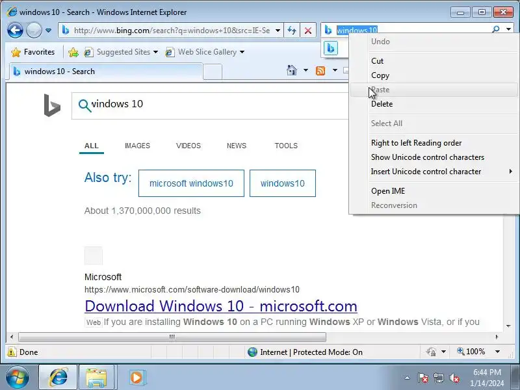Expand the Feeds dropdown arrow
520x390 pixels.
coord(335,70)
